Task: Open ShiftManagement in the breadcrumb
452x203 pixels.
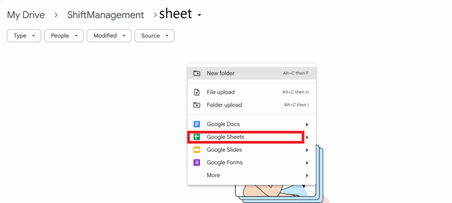Action: click(x=105, y=15)
